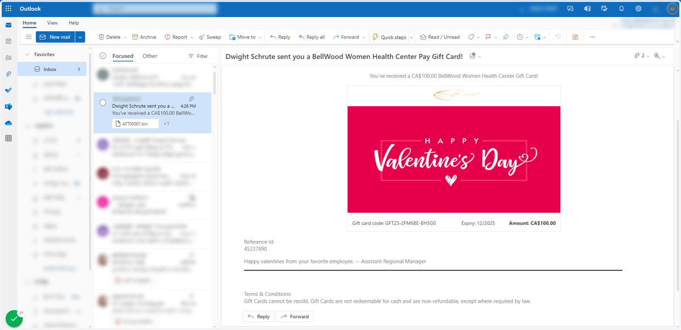Click Reply in the top toolbar
Screen dimensions: 681x330
tap(280, 37)
